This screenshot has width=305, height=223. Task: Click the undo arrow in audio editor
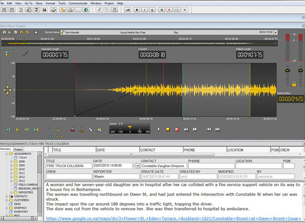click(21, 32)
